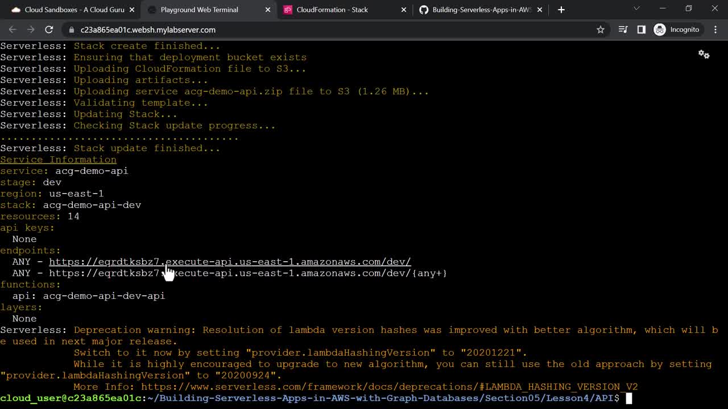Click 'Ensuring that deployment bucket exists' line
Screen dimensions: 728x409
[x=153, y=57]
